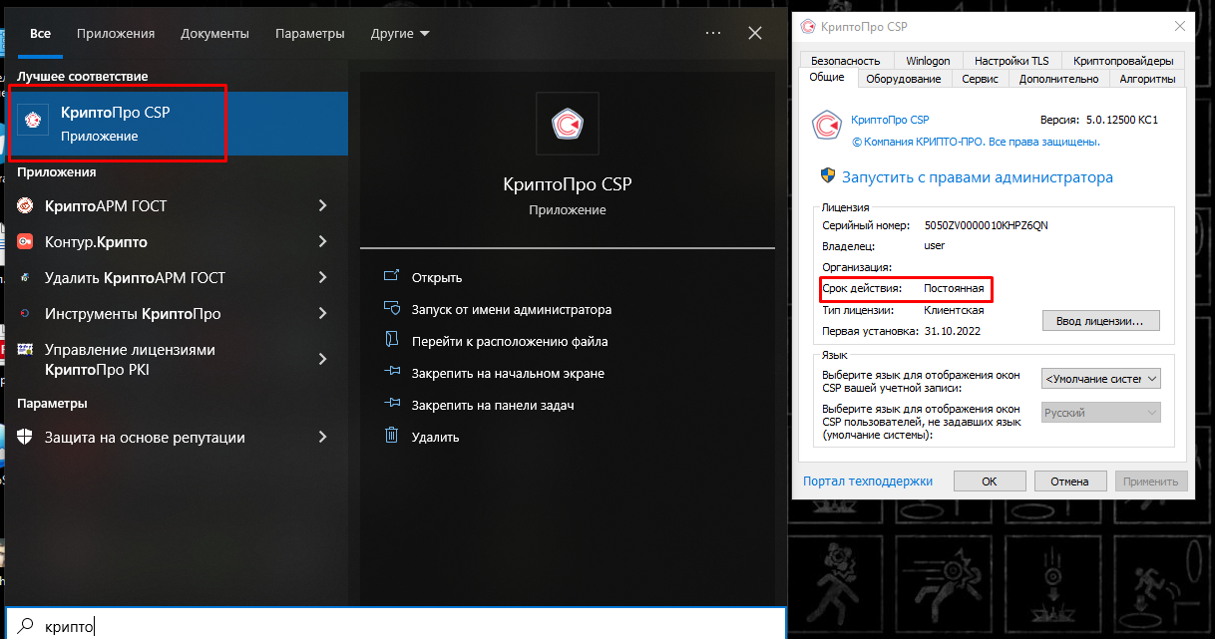Click Запустить с правами администратора link
Screen dimensions: 1215x639
(978, 176)
